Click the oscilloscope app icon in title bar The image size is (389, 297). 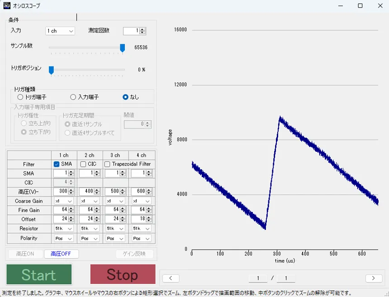pyautogui.click(x=7, y=5)
